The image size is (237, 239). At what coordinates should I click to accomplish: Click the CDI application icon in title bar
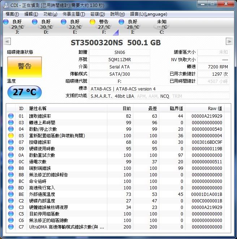coord(6,5)
